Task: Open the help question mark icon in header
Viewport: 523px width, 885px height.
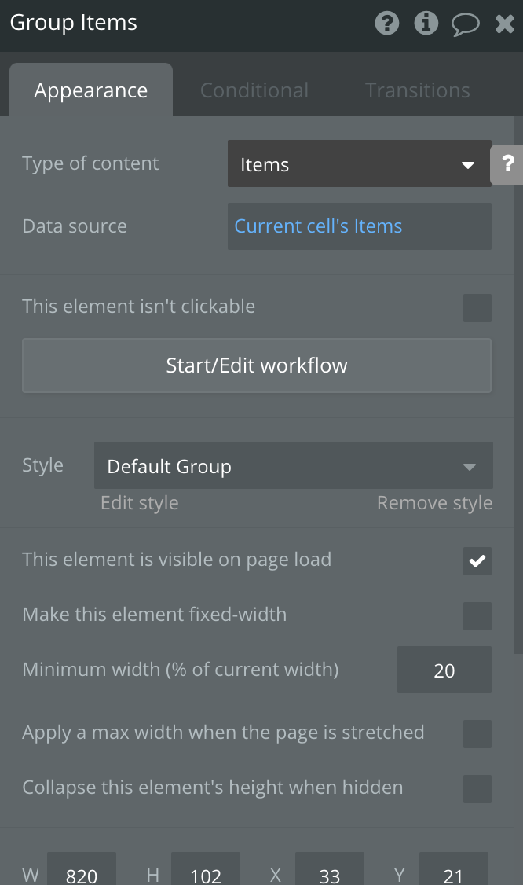Action: (x=386, y=24)
